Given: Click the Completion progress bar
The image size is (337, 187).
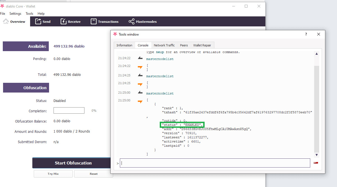Looking at the screenshot, I should click(69, 111).
